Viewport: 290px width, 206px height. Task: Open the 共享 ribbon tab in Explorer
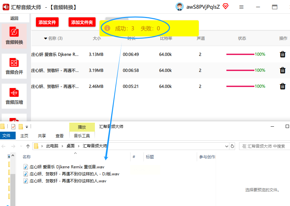[42, 136]
